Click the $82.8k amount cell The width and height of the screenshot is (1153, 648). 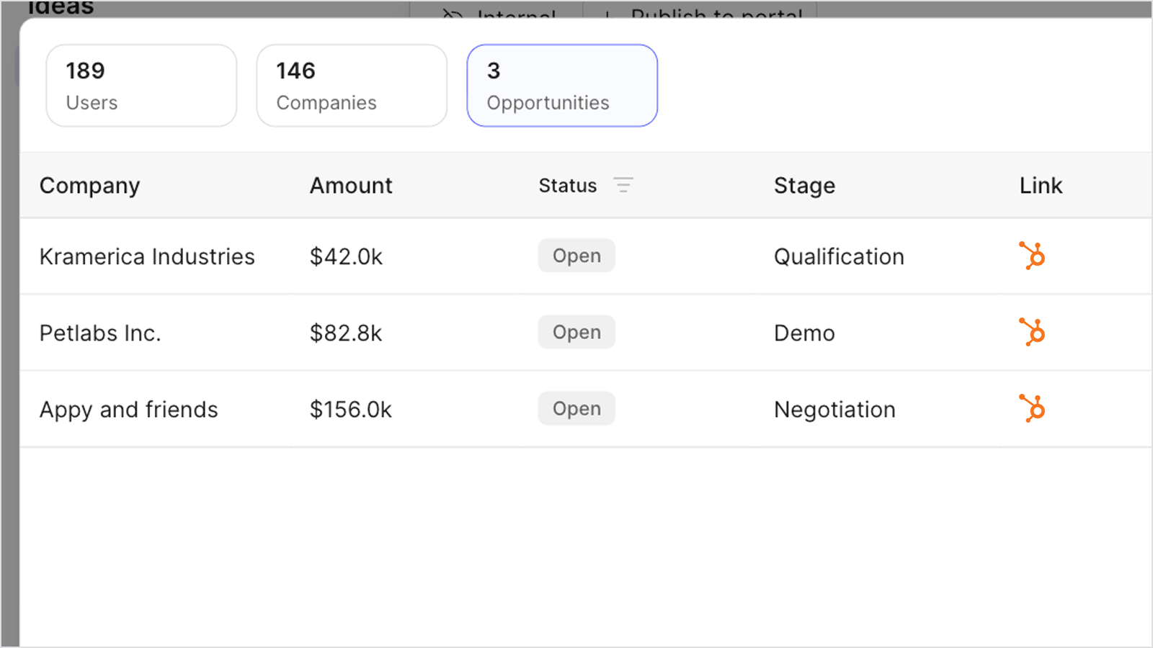346,333
